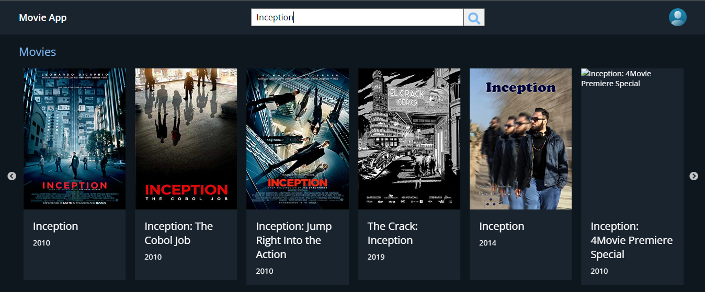The width and height of the screenshot is (705, 292).
Task: Go to previous movies with left arrow
Action: coord(12,176)
